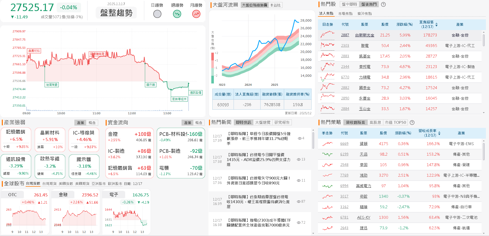This screenshot has height=236, width=489.
Task: Select the 日趨勢 gray indicator icon
Action: [x=157, y=14]
